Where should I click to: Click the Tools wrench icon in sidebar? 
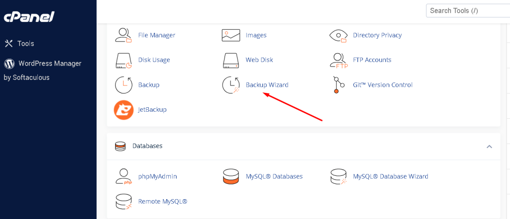(9, 43)
